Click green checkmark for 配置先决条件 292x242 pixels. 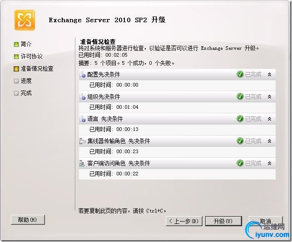pos(240,74)
